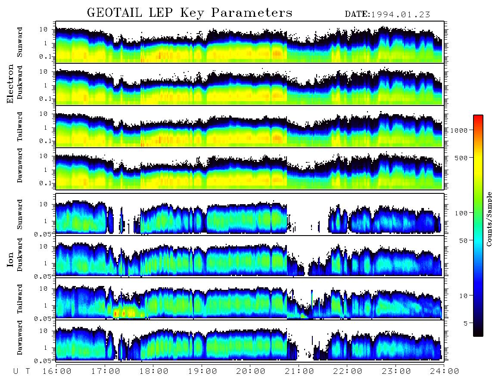Click the 24:00 time axis label
This screenshot has width=492, height=379.
tap(445, 371)
